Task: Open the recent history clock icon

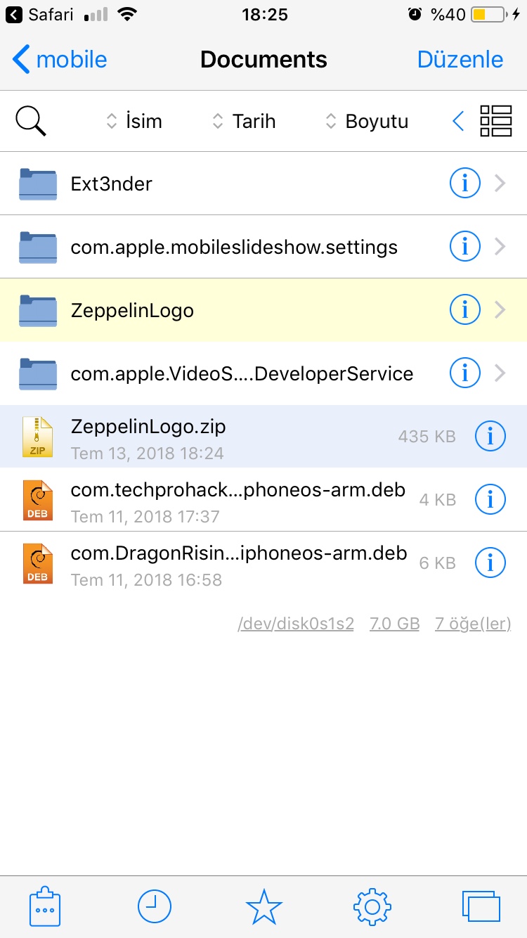Action: click(x=154, y=906)
